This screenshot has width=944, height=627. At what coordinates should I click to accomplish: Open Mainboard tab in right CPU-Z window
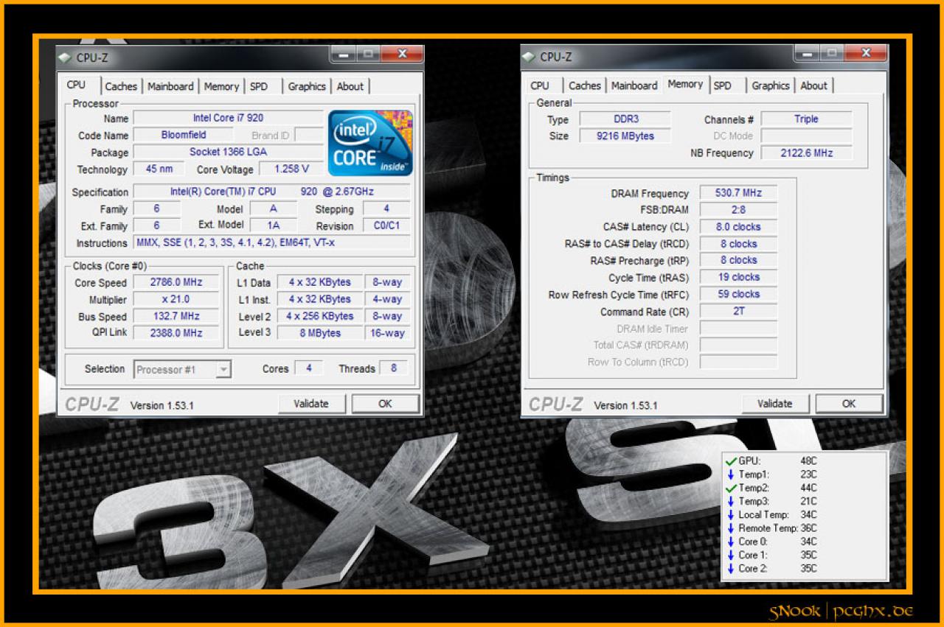coord(634,85)
